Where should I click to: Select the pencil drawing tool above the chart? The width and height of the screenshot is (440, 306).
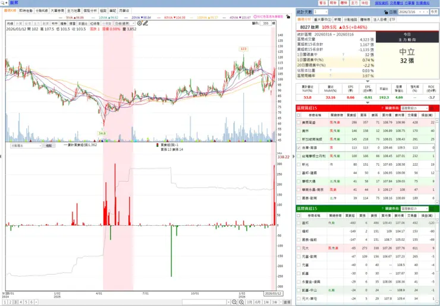[145, 23]
